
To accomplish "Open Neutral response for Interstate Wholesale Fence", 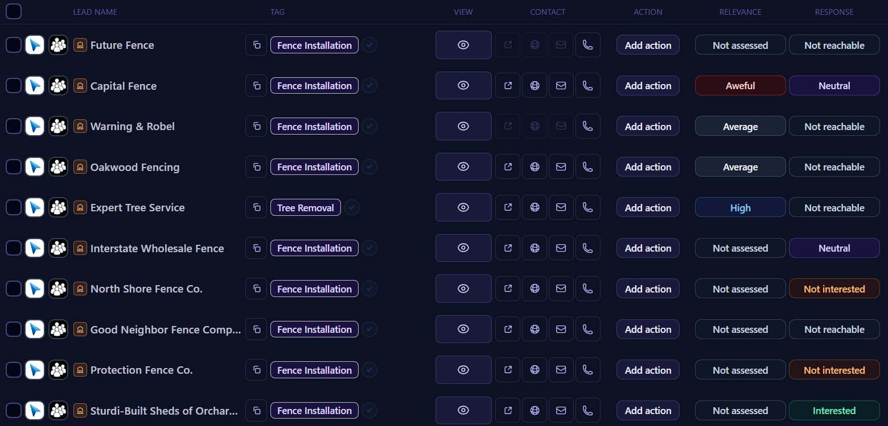I will pyautogui.click(x=834, y=248).
